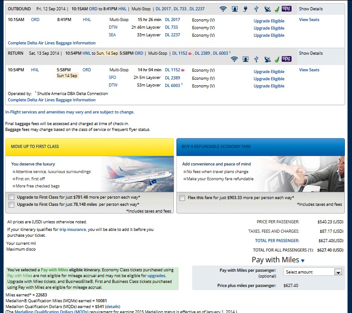Open View Seats for the outbound flight

tap(309, 20)
